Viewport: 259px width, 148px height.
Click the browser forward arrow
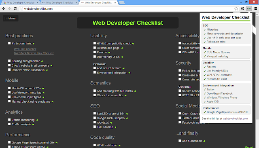tap(9, 8)
